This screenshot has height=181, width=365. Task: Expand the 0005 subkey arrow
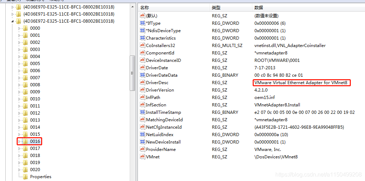(x=19, y=64)
